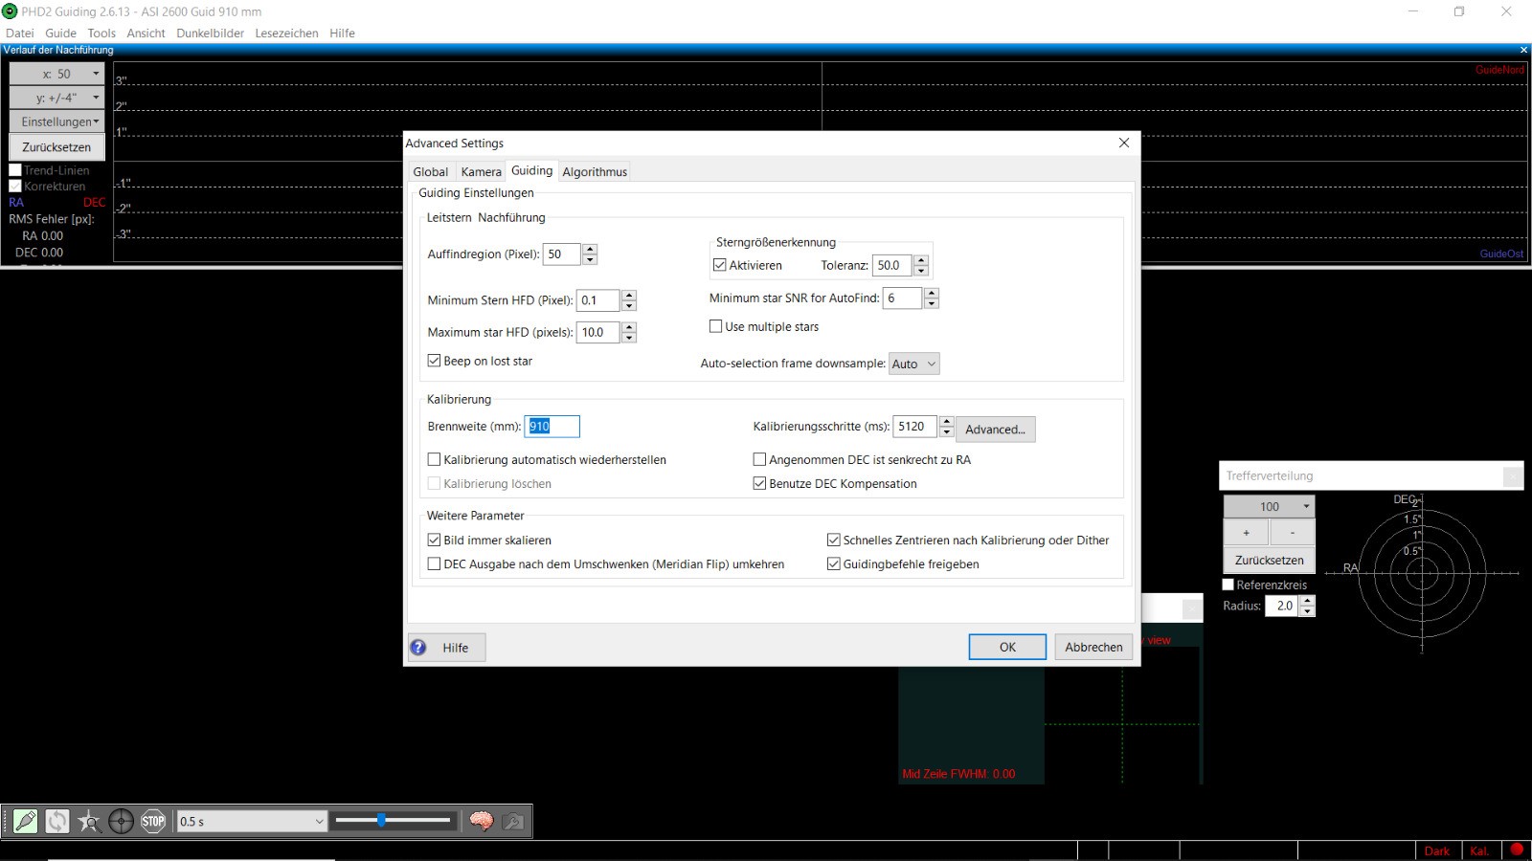Toggle Benutze DEC Kompensation checkbox

coord(759,483)
